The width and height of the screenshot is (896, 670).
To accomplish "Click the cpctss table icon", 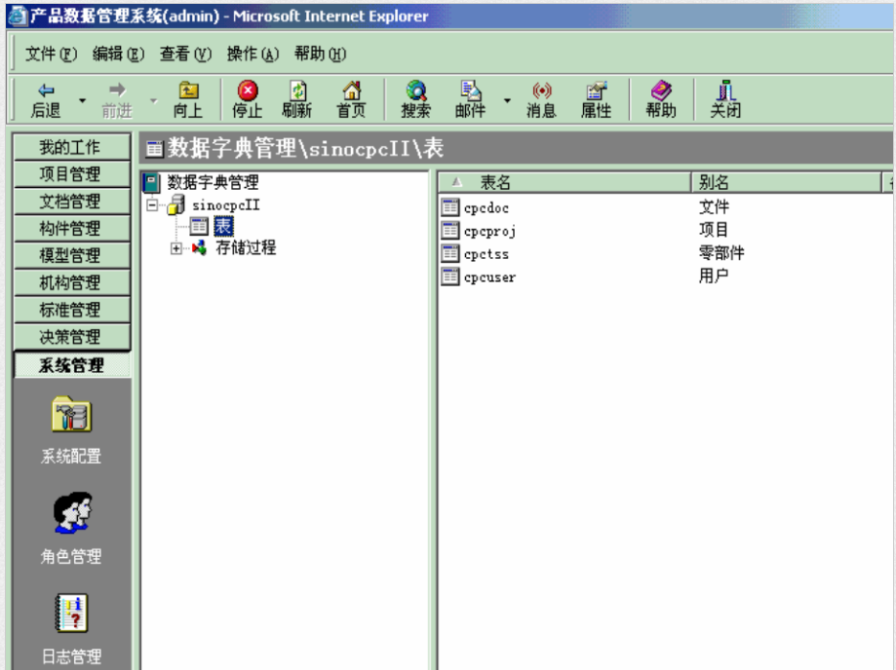I will click(x=450, y=253).
